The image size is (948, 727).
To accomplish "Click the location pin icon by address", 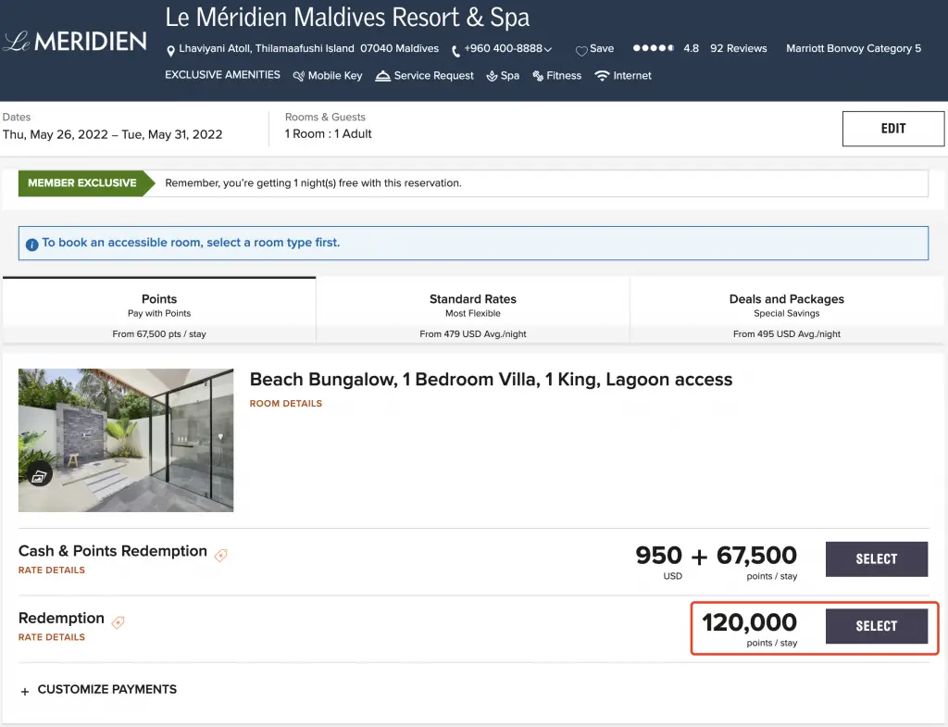I will click(x=171, y=50).
